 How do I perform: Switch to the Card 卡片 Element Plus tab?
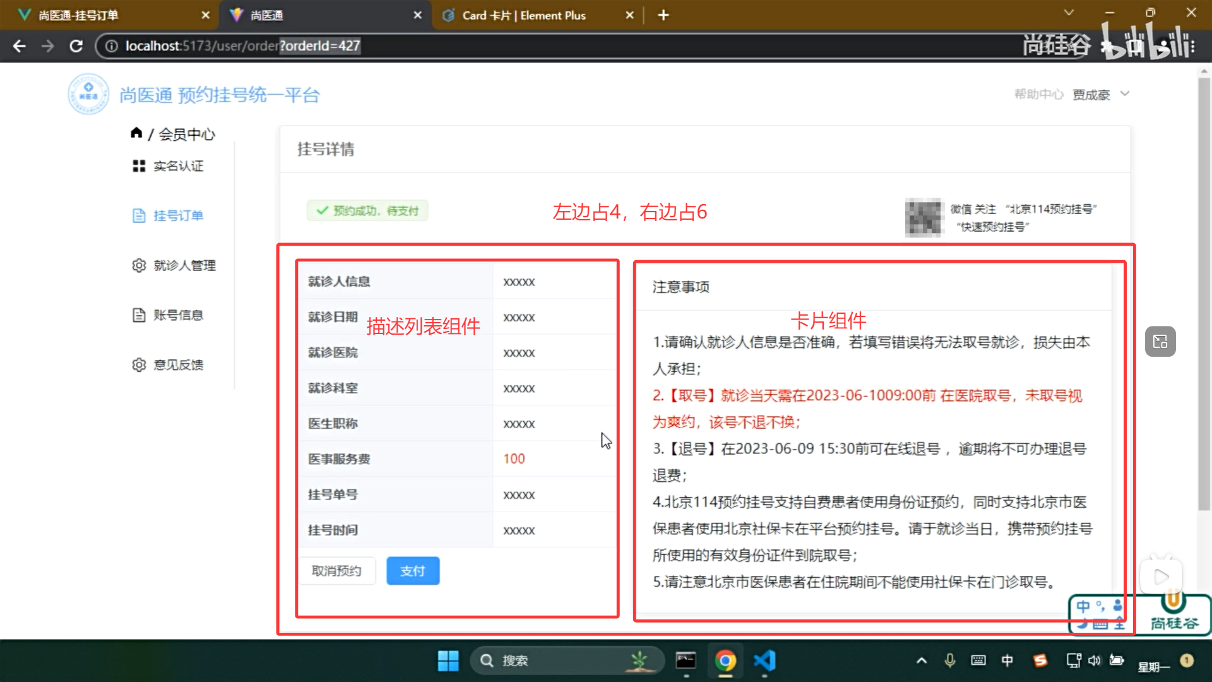pyautogui.click(x=524, y=15)
